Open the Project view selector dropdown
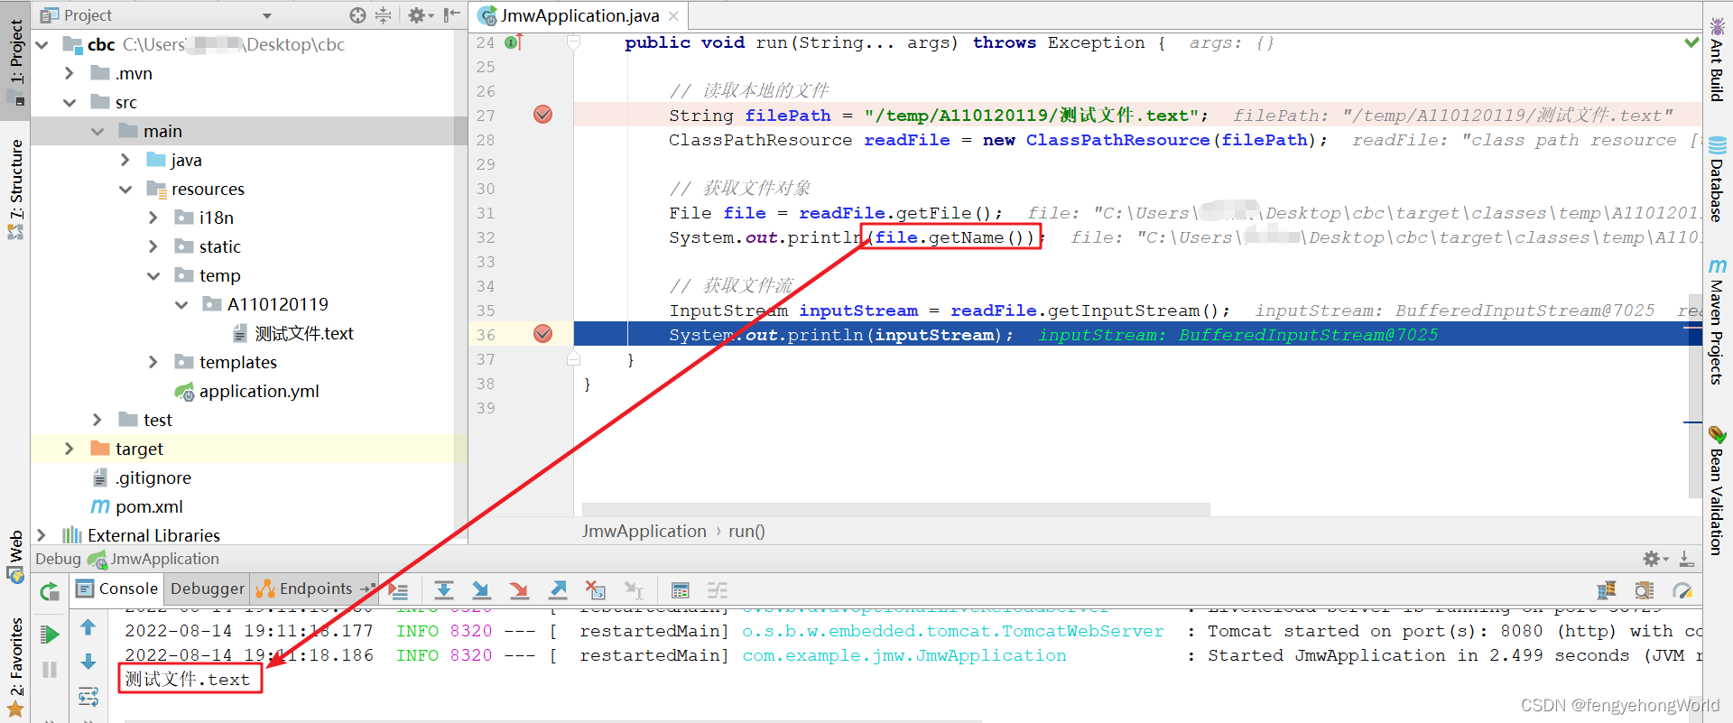Screen dimensions: 1733x723 pyautogui.click(x=267, y=15)
